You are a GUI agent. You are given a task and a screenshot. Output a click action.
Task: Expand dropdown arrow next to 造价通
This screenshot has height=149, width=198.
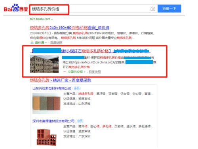point(46,43)
